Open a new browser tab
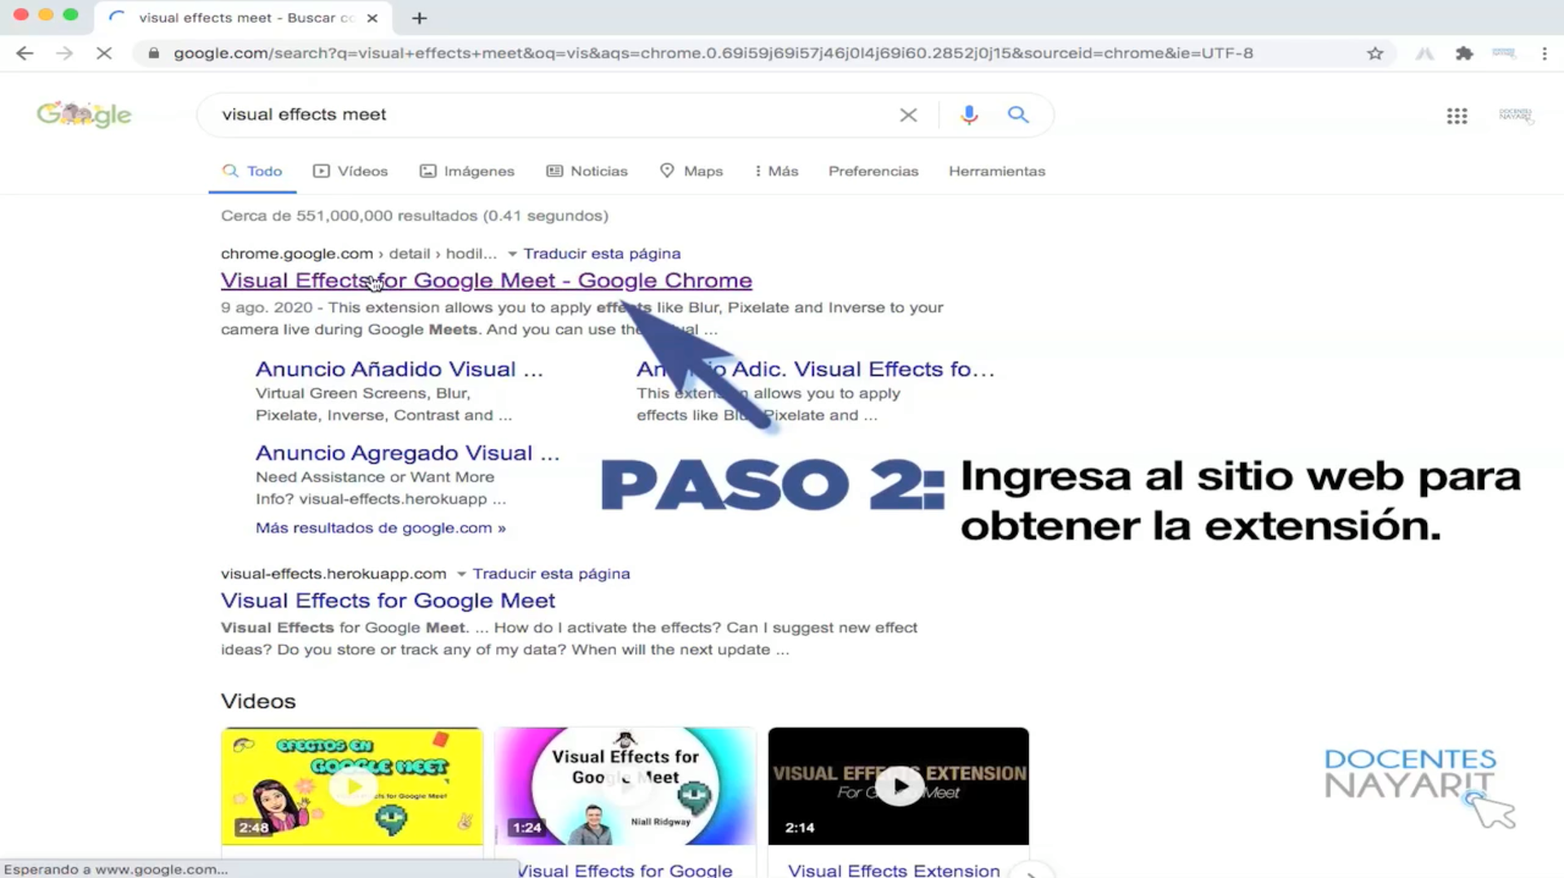Image resolution: width=1564 pixels, height=878 pixels. [420, 18]
